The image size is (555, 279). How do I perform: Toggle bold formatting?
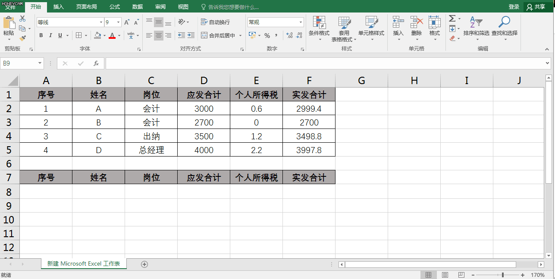[x=41, y=35]
